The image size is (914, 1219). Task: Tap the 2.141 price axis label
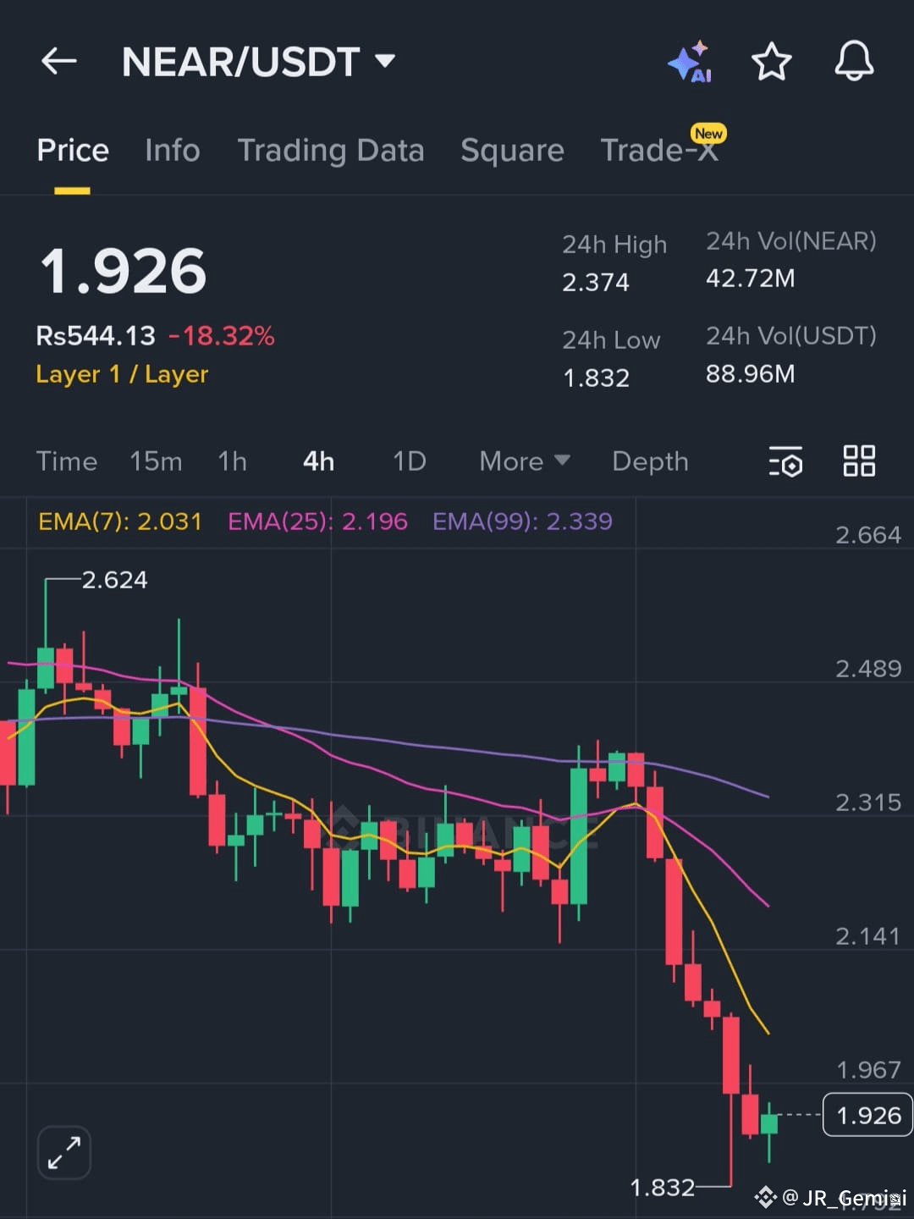point(868,936)
